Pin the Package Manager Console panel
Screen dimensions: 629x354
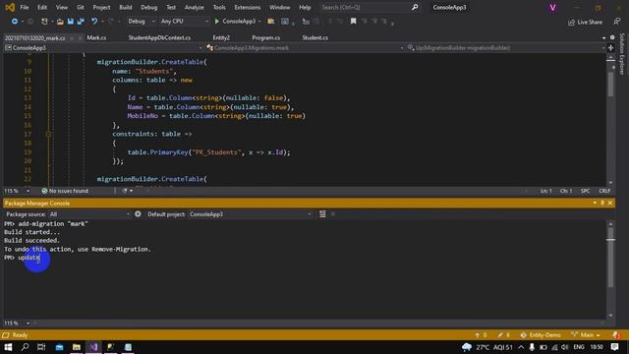(602, 203)
